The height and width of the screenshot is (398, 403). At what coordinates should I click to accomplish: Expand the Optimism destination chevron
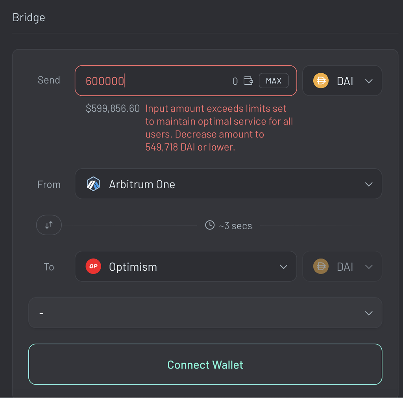point(283,267)
